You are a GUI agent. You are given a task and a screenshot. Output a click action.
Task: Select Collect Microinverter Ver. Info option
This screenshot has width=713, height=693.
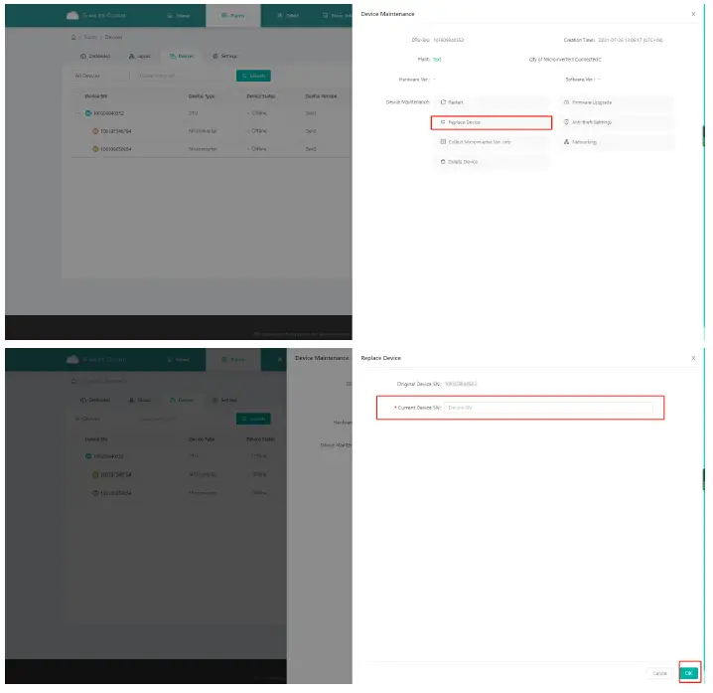click(492, 142)
